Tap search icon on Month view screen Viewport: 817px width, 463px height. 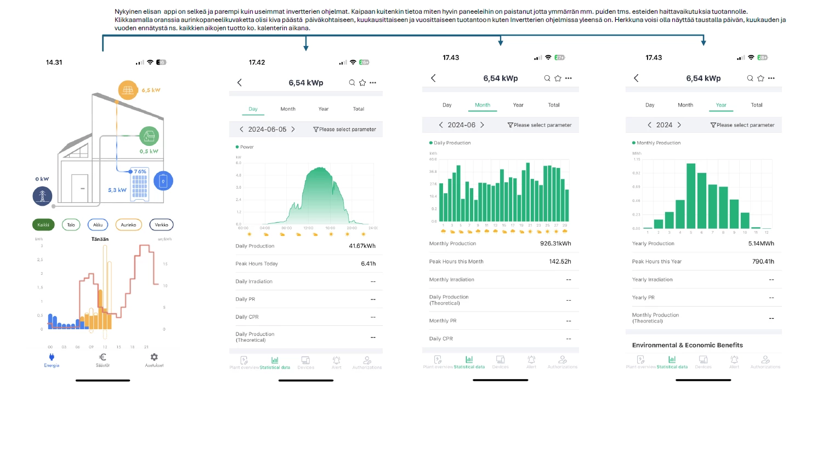[x=547, y=78]
